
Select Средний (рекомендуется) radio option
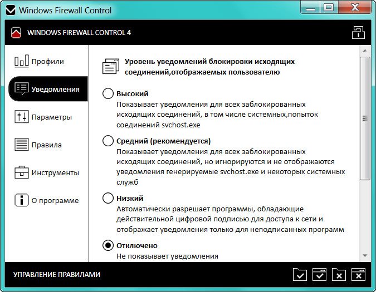[x=108, y=141]
